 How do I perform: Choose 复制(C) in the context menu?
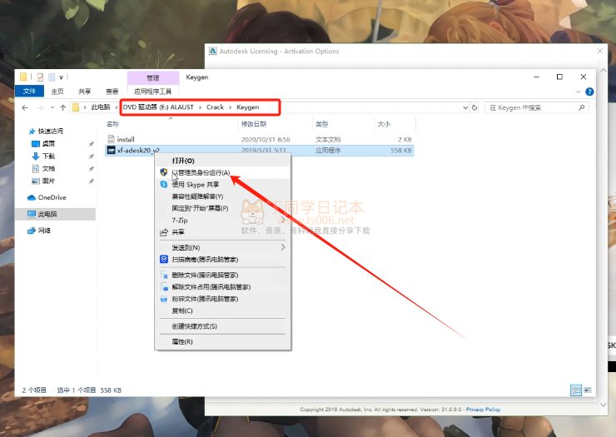point(222,310)
